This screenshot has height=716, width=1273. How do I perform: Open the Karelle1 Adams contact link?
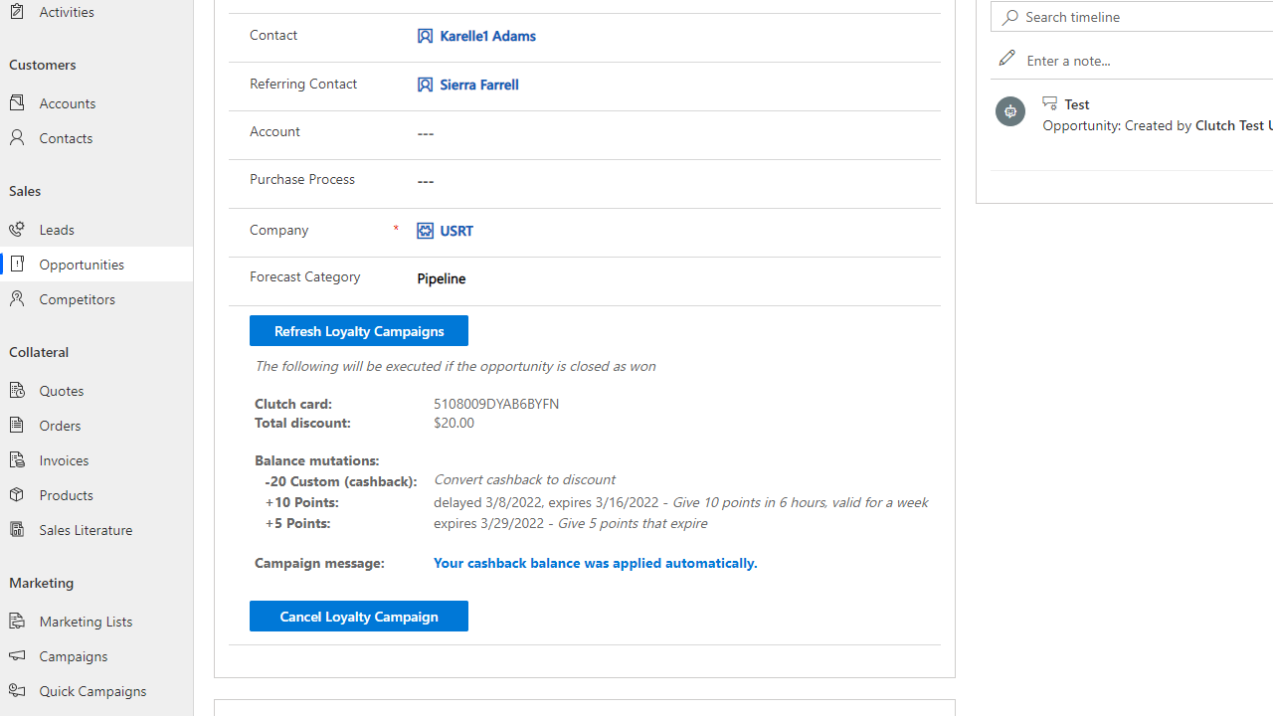(x=487, y=36)
